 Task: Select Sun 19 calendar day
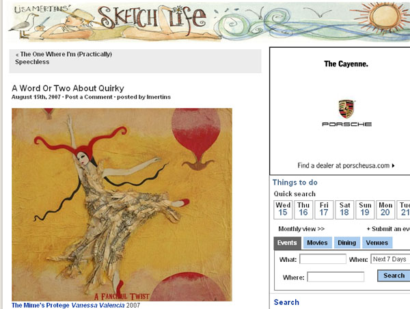[x=365, y=209]
